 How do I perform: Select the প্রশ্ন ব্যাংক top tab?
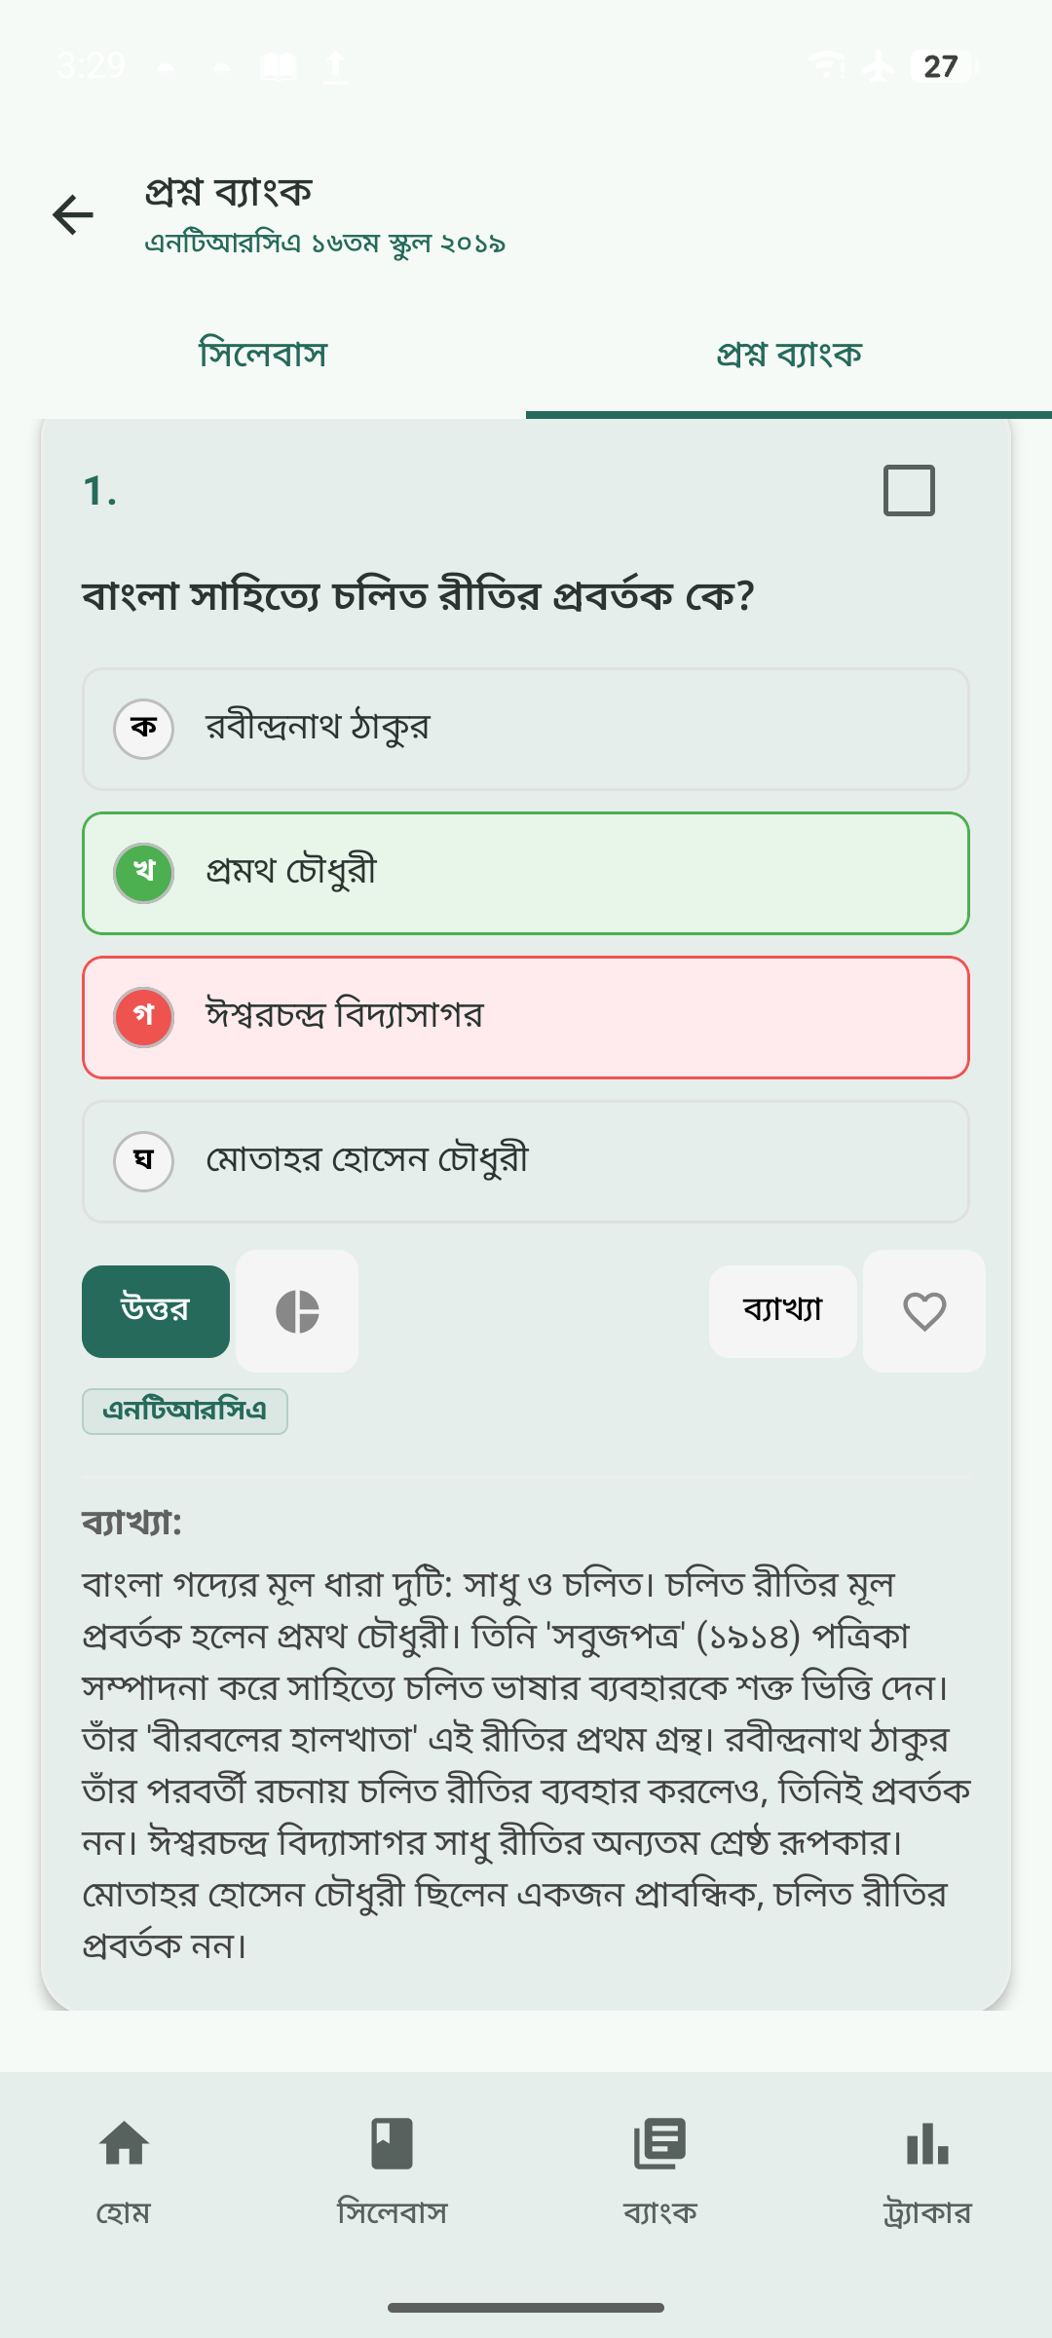point(789,355)
